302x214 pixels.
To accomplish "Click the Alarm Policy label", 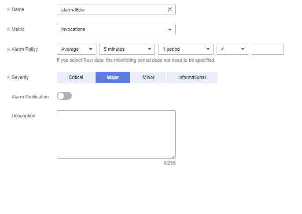I will 25,49.
